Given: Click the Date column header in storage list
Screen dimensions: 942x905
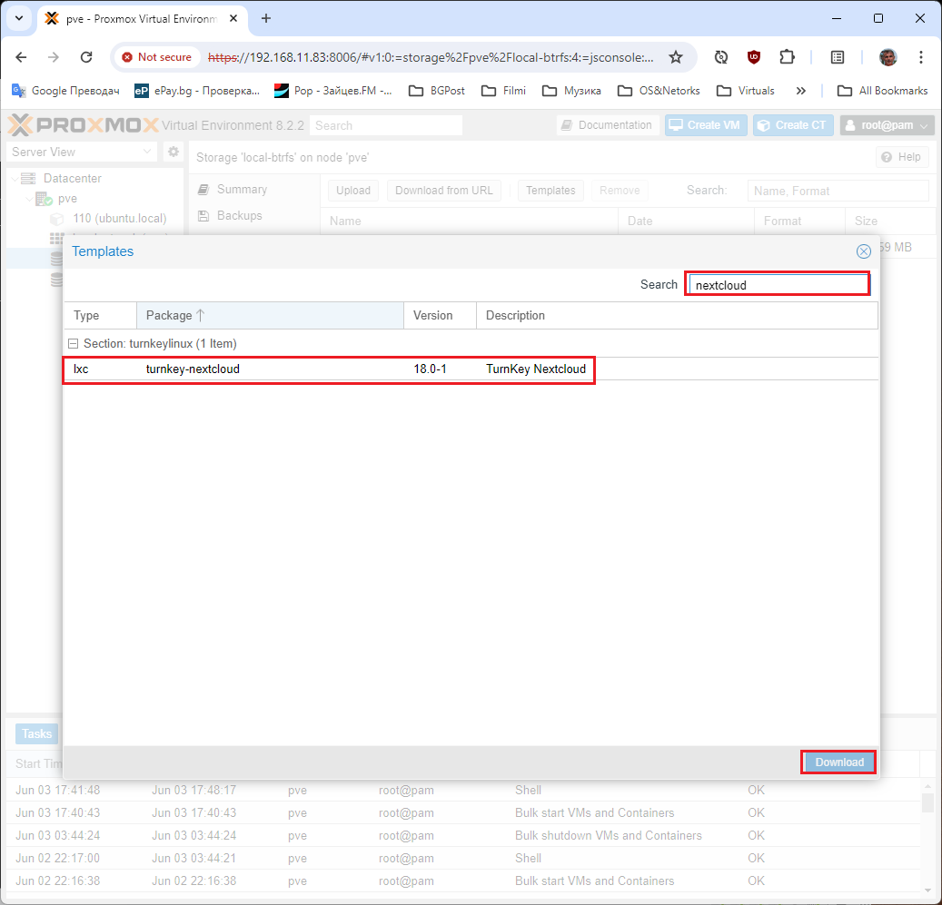Looking at the screenshot, I should tap(686, 221).
